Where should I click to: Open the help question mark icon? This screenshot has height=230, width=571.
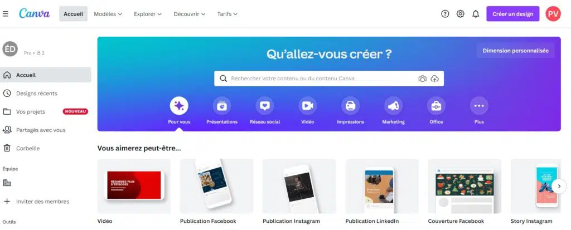[x=445, y=14]
